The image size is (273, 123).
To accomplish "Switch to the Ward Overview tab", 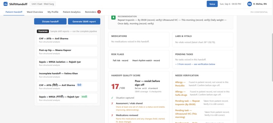I will click(35, 12).
